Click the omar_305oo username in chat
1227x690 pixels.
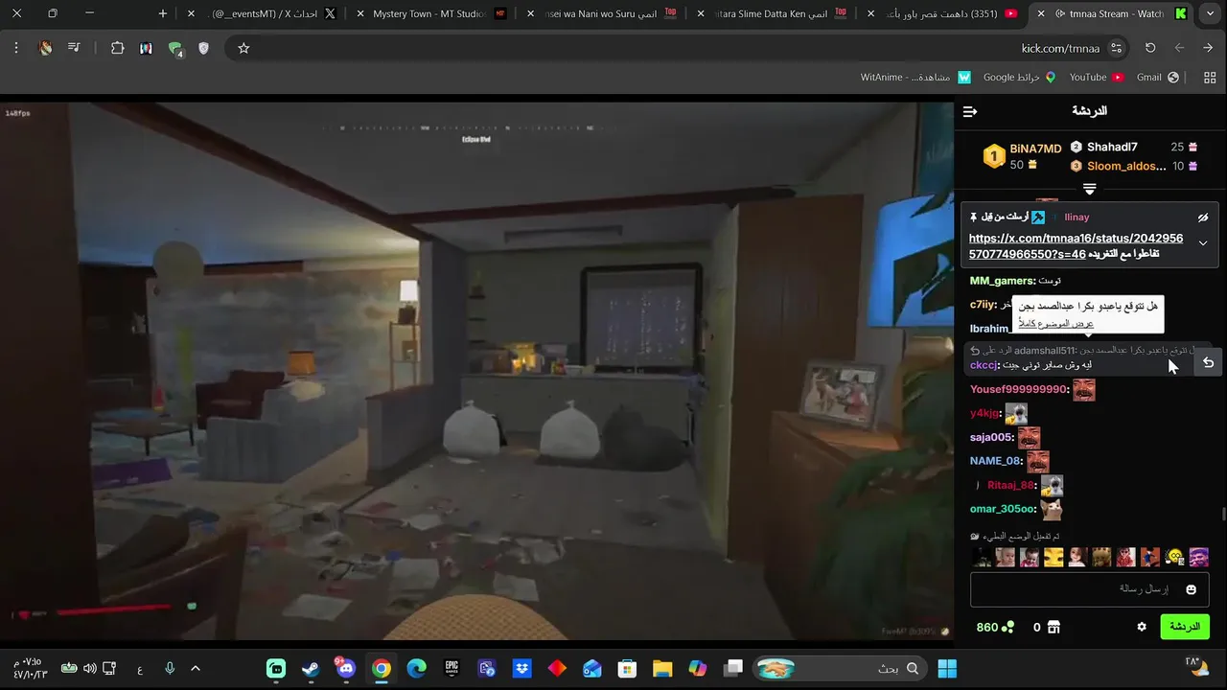[1003, 509]
